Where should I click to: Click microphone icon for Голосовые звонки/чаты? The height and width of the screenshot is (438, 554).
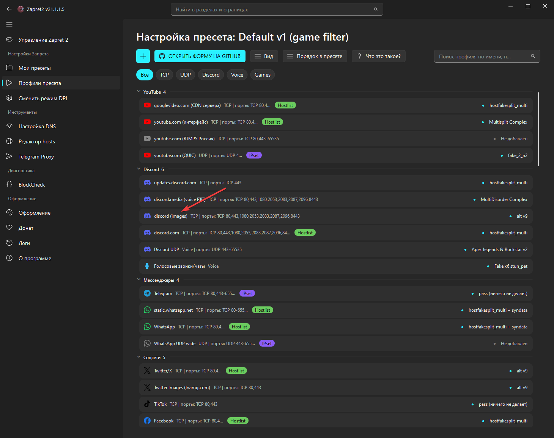coord(147,266)
